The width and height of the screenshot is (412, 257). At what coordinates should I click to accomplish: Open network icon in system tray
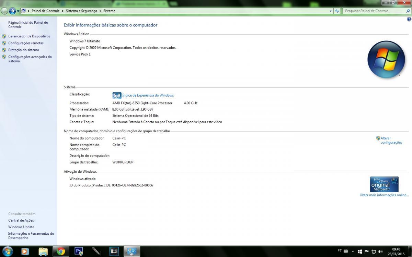pos(374,252)
